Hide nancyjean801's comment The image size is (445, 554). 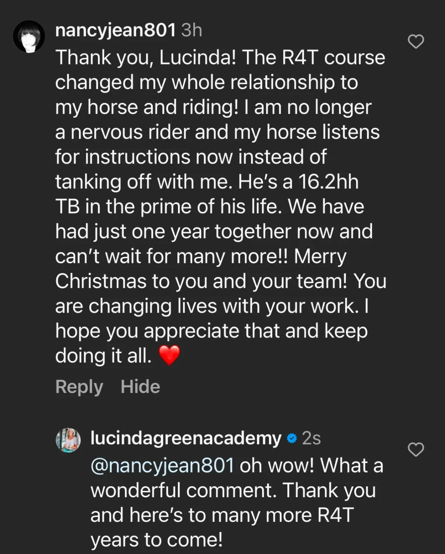click(x=140, y=387)
